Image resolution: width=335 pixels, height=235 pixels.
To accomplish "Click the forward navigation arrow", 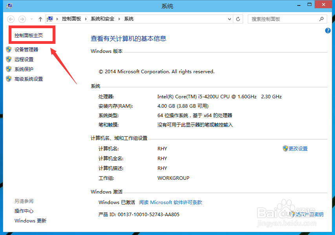I will tap(22, 19).
